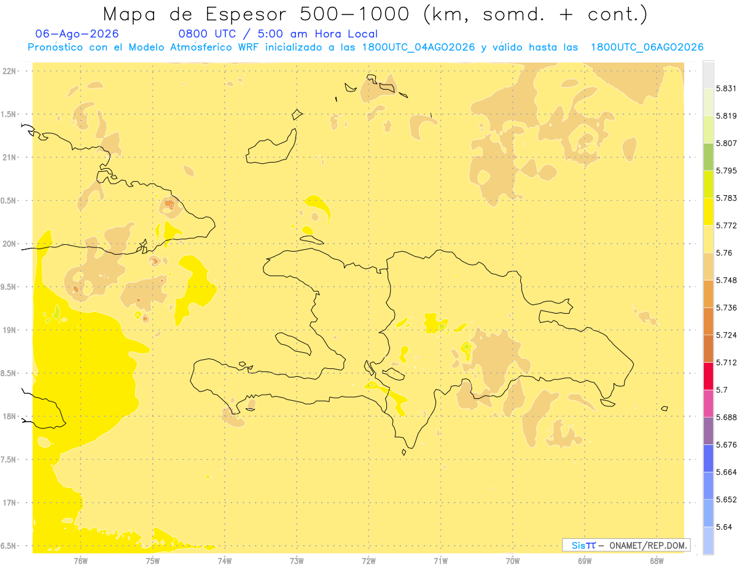Click the legend value '5.712'
737x569 pixels.
click(x=727, y=362)
